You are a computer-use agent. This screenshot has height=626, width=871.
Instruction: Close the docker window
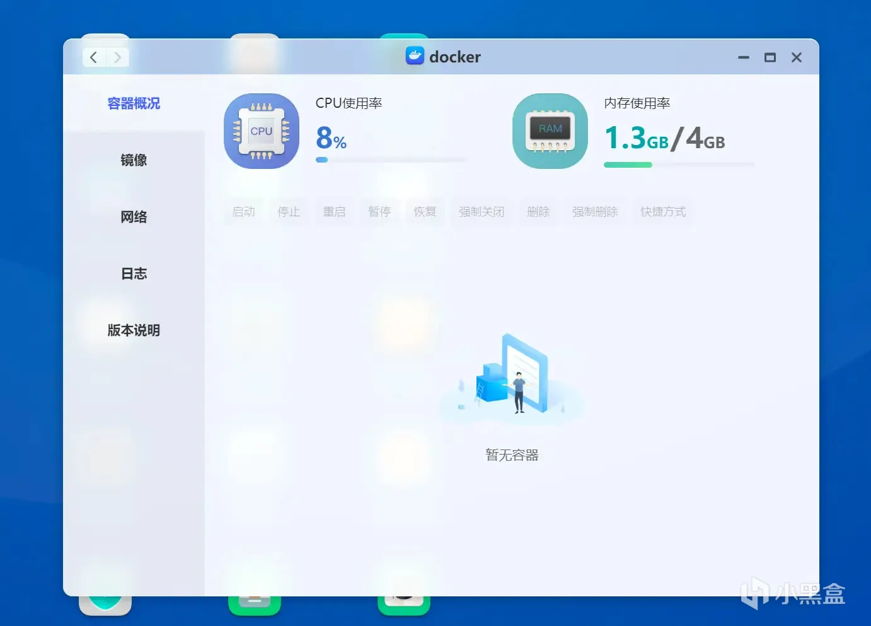pyautogui.click(x=797, y=57)
